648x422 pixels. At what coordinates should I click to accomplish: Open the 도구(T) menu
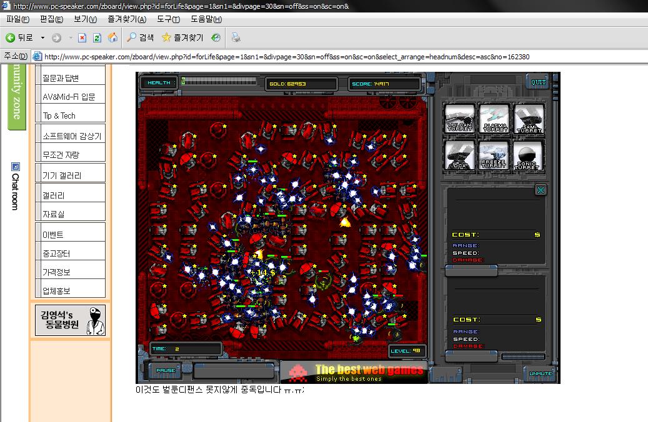point(169,19)
